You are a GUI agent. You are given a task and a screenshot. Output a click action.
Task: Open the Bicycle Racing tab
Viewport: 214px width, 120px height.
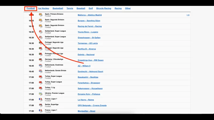point(104,9)
